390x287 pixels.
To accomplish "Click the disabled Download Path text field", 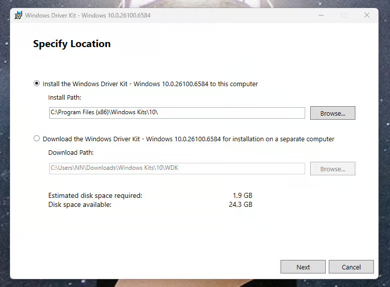I will click(x=177, y=168).
